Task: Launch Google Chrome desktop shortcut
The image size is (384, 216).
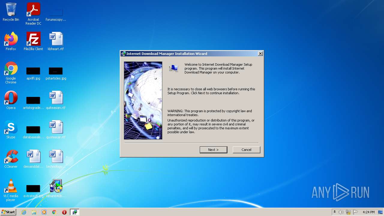Action: [x=11, y=73]
